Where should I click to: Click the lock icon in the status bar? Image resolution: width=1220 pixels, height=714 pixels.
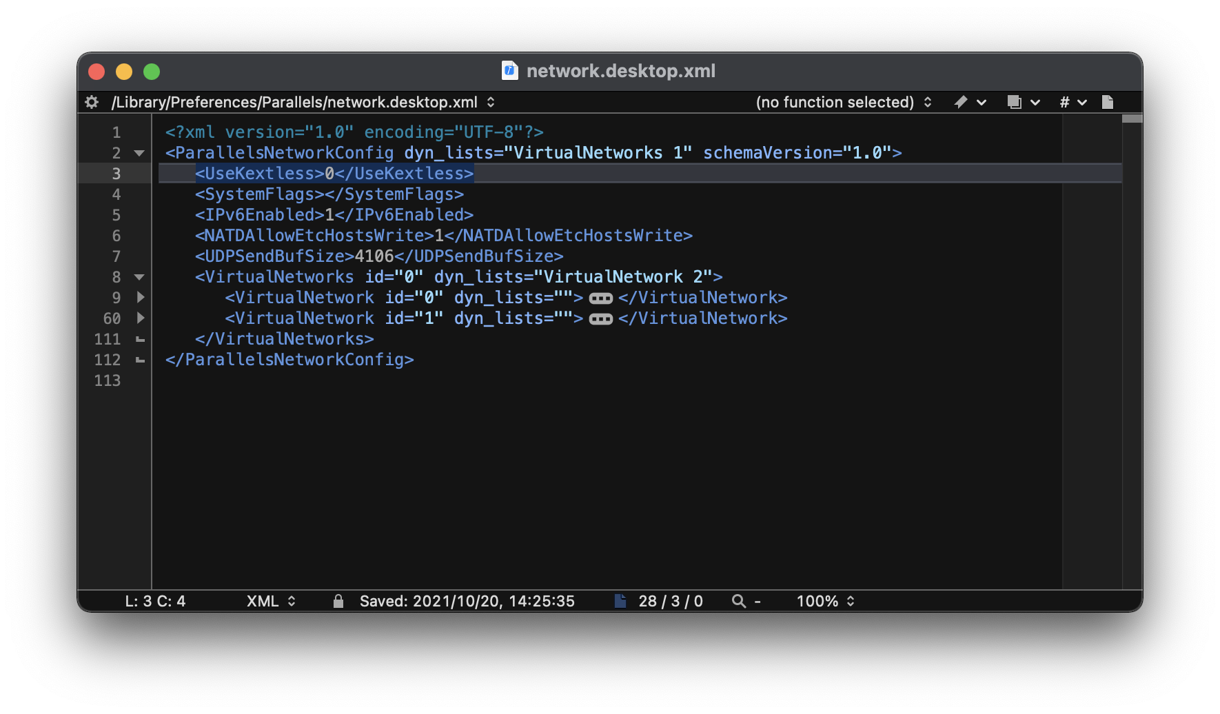(x=338, y=601)
